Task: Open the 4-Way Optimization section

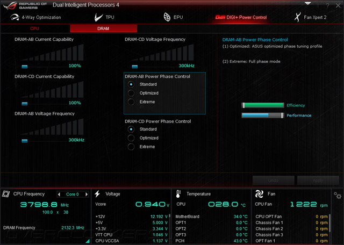Action: [x=35, y=17]
